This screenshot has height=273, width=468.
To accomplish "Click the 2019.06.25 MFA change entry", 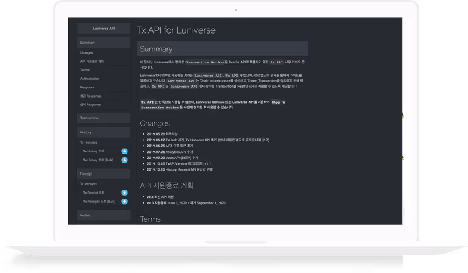I will 170,146.
